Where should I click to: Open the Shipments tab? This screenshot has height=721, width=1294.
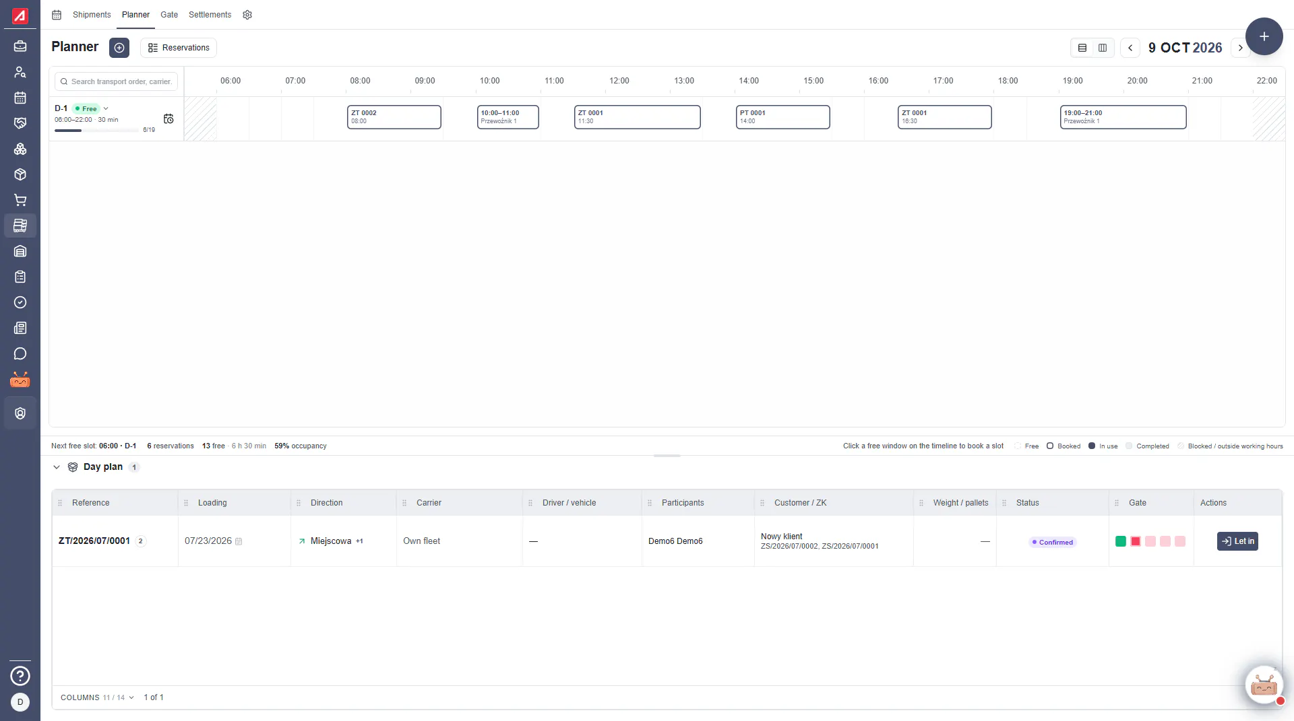point(92,15)
